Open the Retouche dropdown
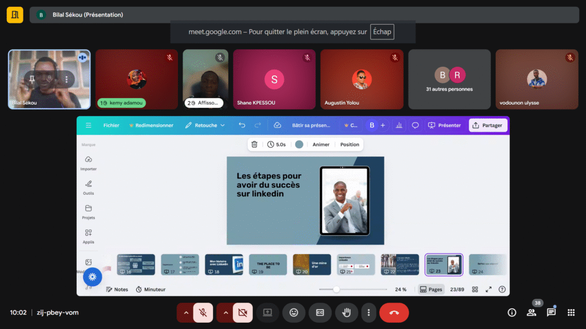586x329 pixels. click(x=205, y=125)
